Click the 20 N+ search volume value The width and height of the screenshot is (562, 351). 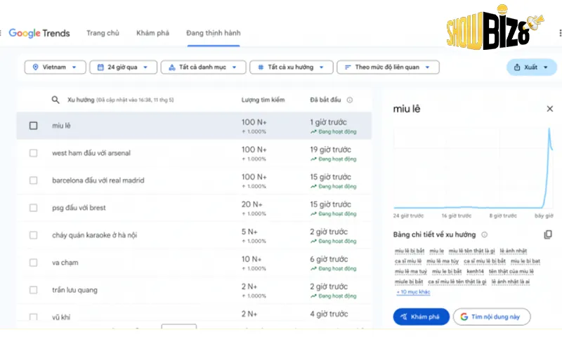[x=252, y=204]
